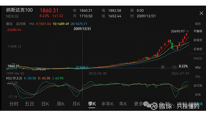Switch indicator to MACD
This screenshot has width=206, height=113.
(198, 58)
